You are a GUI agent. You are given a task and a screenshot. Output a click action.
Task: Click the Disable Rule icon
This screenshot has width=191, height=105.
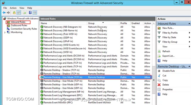(159, 71)
